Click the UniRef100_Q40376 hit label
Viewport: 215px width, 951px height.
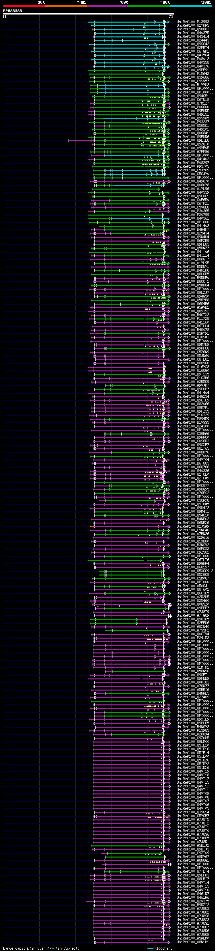tap(193, 66)
